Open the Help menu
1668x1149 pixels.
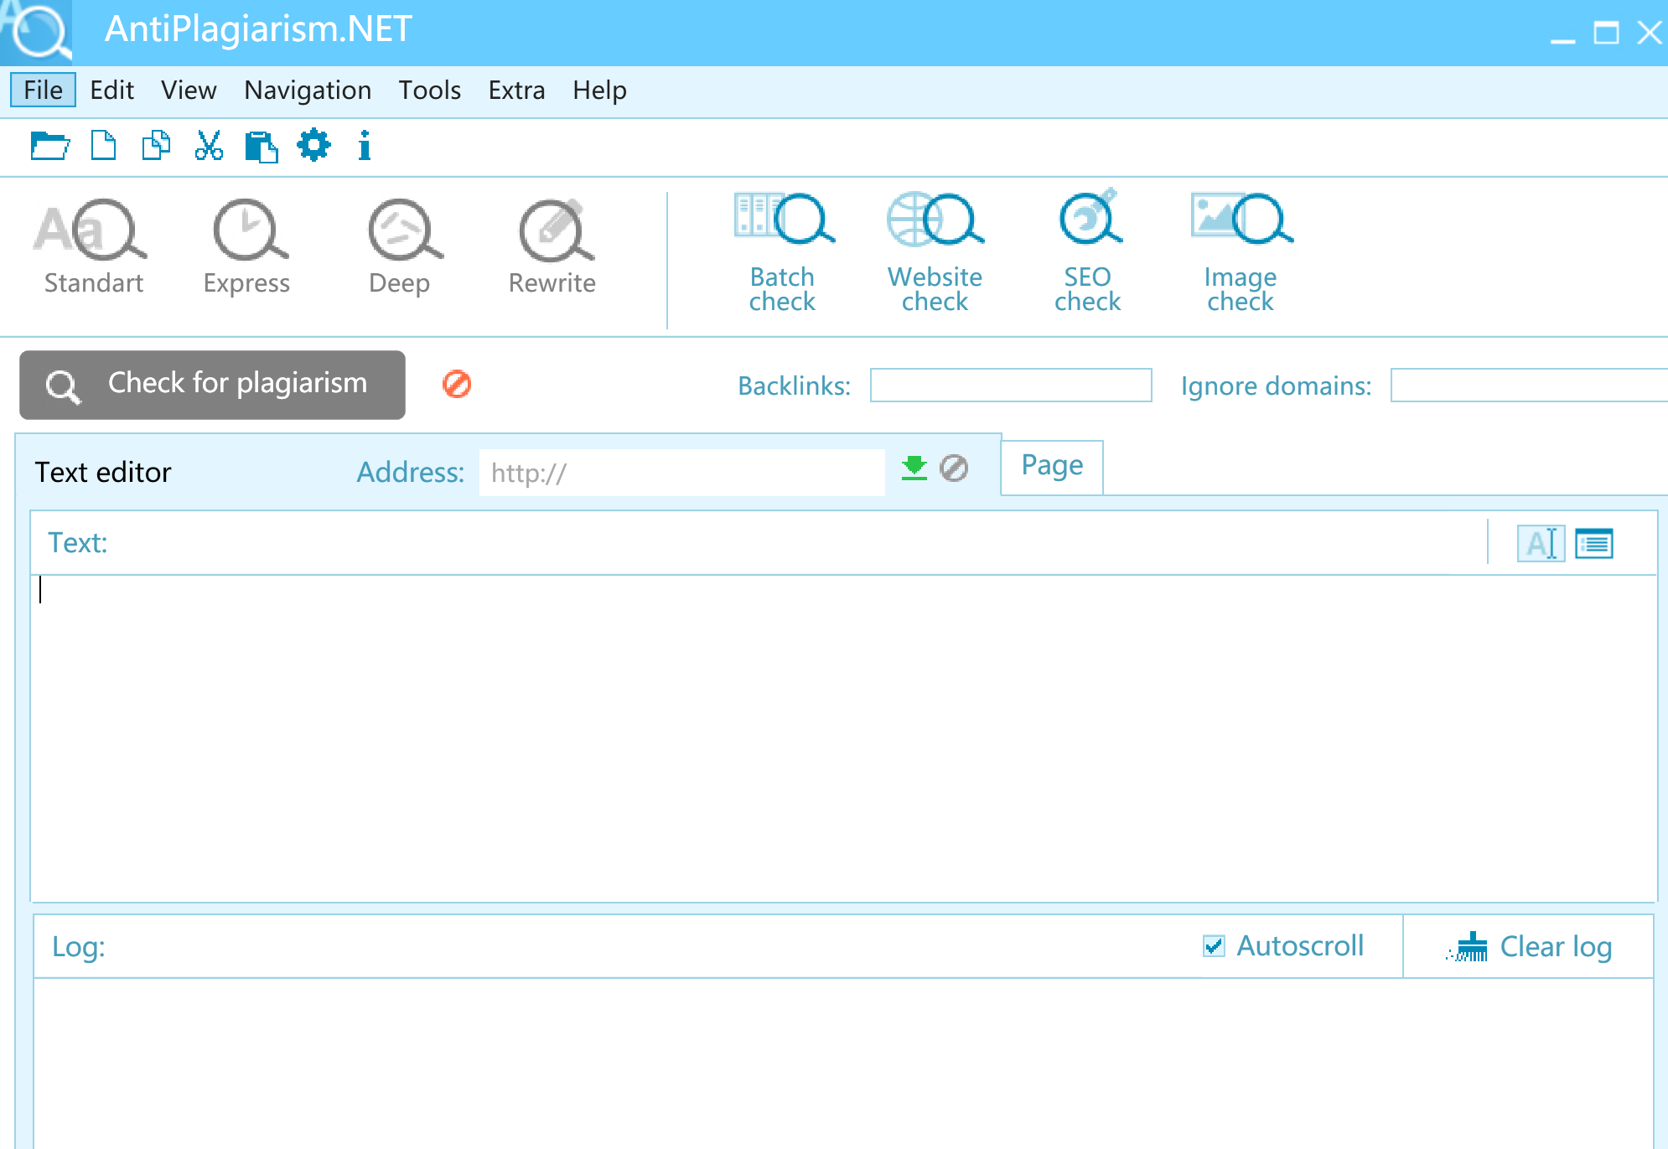(600, 90)
